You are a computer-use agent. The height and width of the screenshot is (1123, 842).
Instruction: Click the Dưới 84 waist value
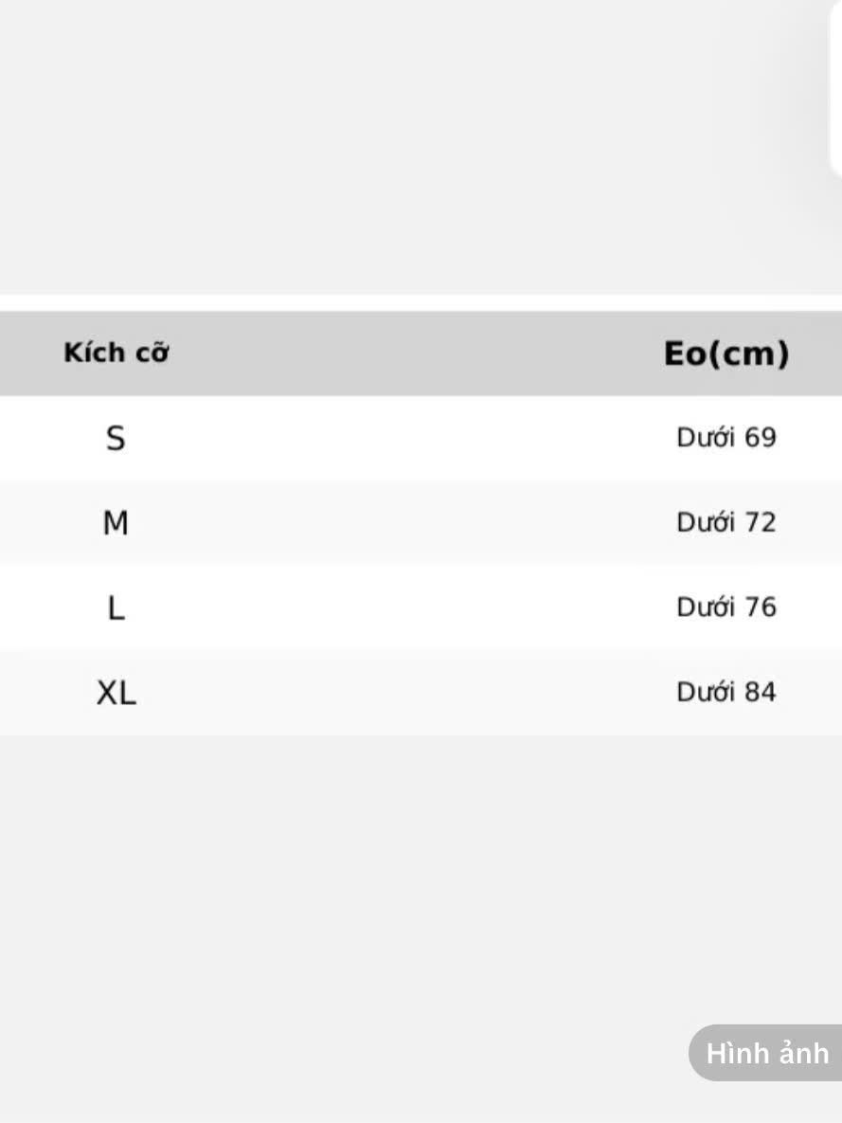(726, 693)
